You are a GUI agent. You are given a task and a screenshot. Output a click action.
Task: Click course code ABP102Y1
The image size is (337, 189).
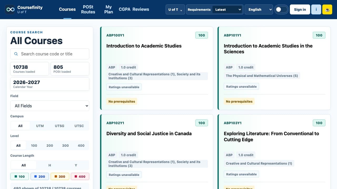[115, 123]
